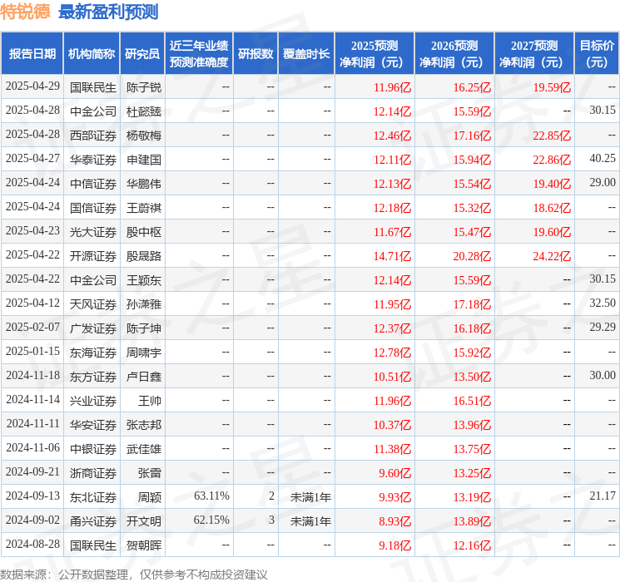Select analyst 王蔚祺
Viewport: 620px width, 582px height.
[x=144, y=208]
